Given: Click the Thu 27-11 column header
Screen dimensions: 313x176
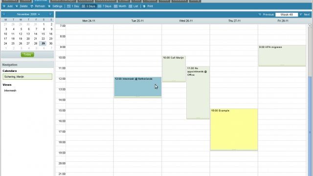Looking at the screenshot, I should [x=234, y=21].
